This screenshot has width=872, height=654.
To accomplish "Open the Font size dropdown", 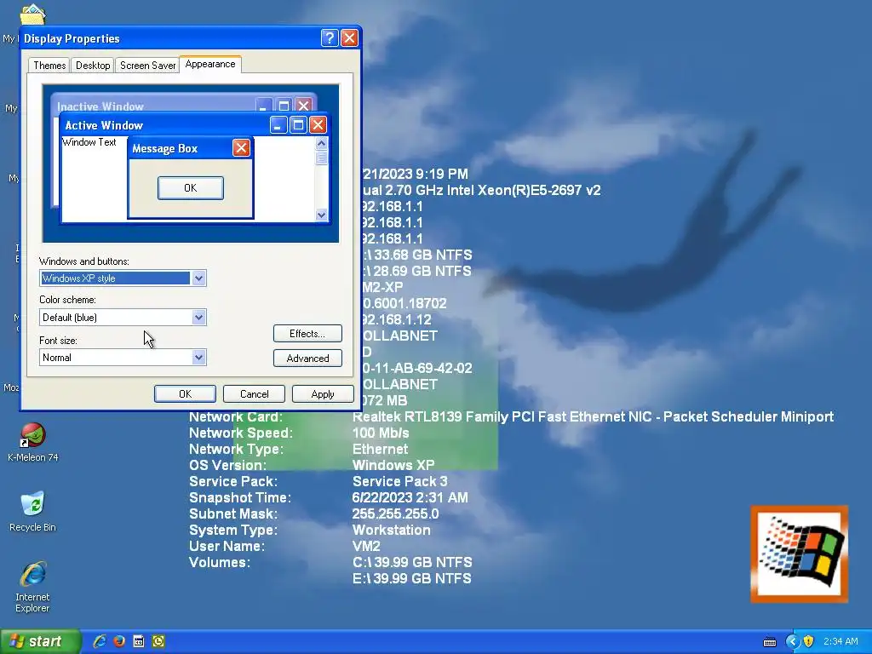I will point(123,358).
